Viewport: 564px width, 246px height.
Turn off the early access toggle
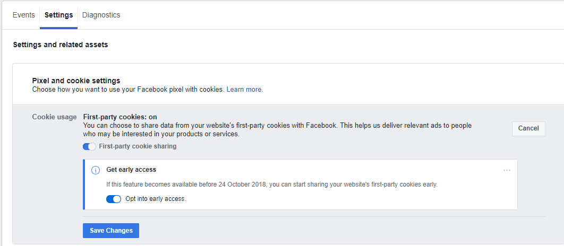114,199
